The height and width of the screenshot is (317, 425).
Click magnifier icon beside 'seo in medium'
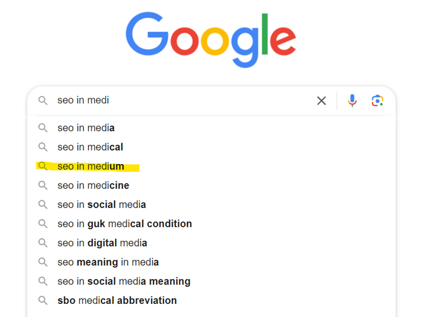(x=42, y=166)
